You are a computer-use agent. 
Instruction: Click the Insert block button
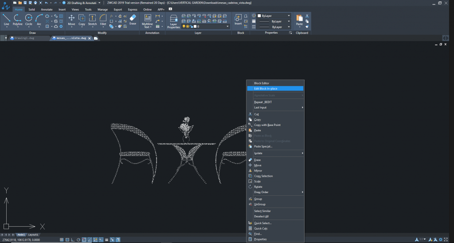pos(238,19)
